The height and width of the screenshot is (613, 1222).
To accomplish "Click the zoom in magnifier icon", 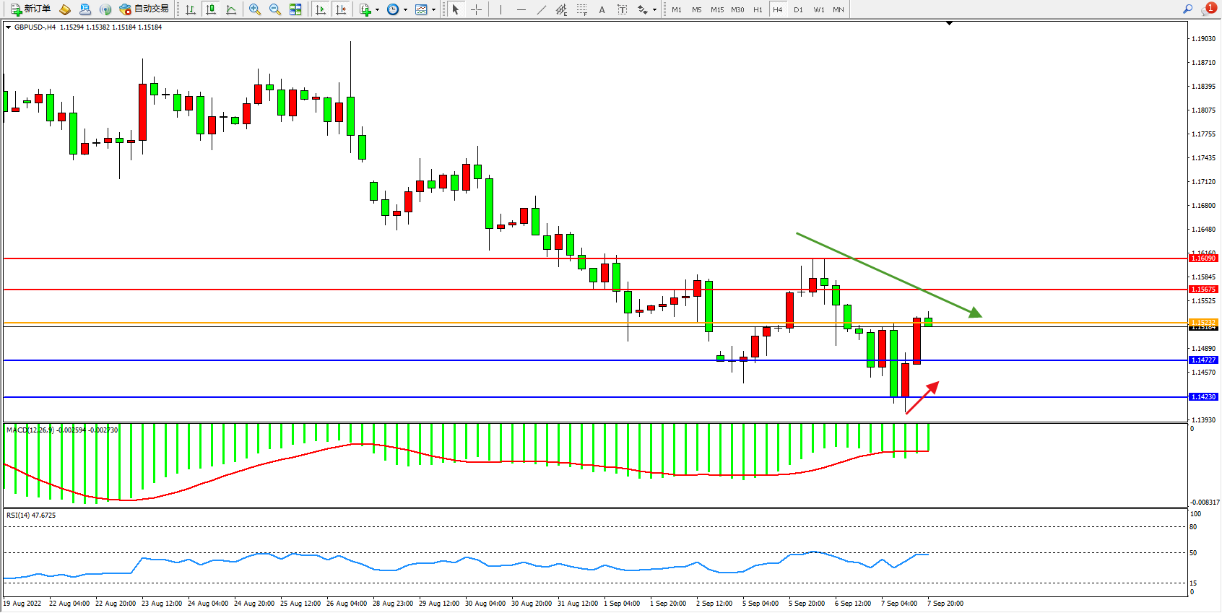I will pyautogui.click(x=255, y=9).
